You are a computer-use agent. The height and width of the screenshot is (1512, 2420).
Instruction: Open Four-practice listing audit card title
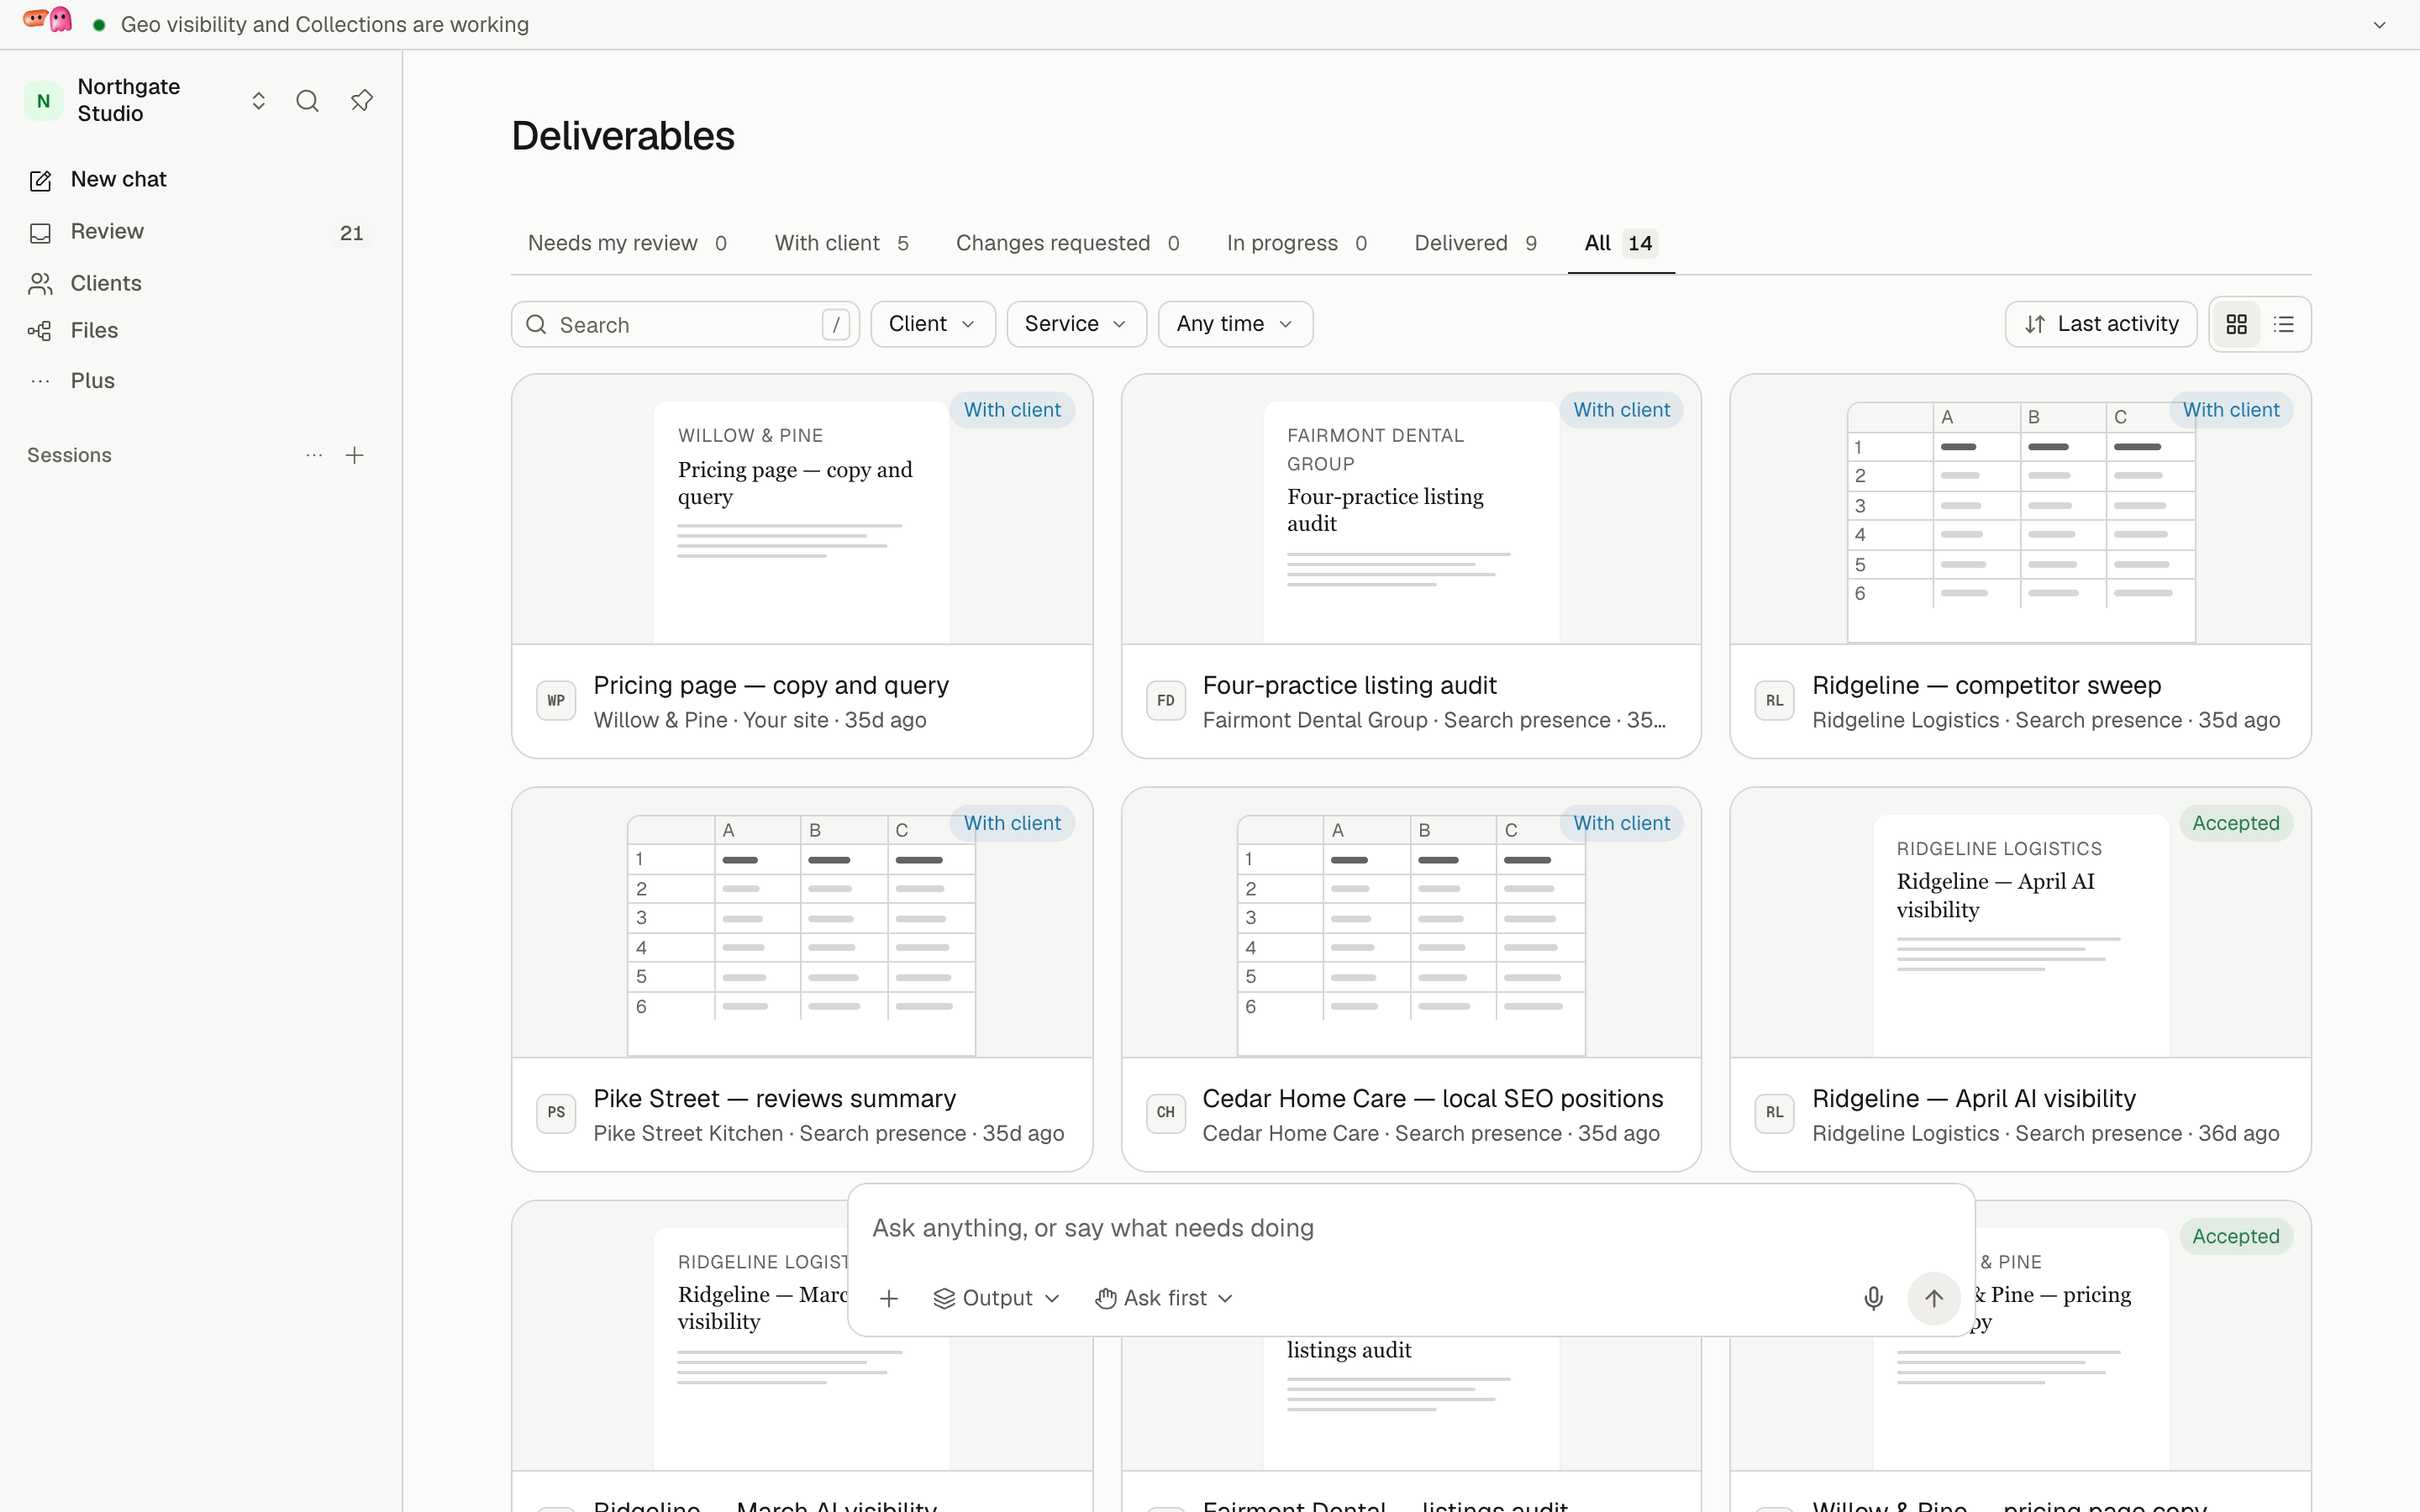[x=1349, y=686]
